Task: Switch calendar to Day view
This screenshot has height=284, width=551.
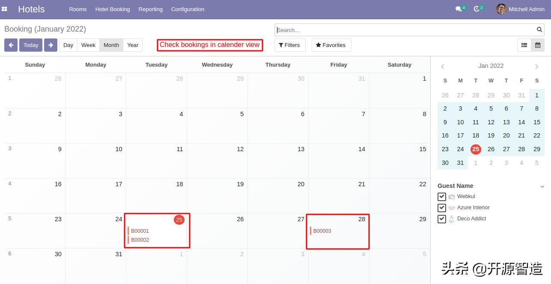Action: point(68,45)
